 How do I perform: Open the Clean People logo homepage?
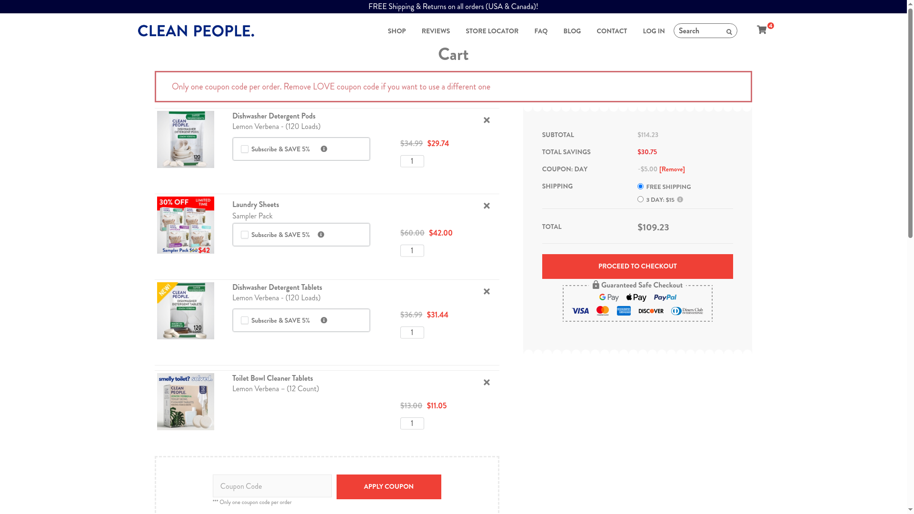(x=196, y=31)
